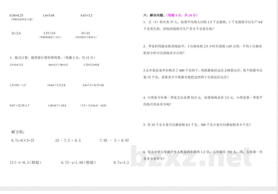
Task: Click the expression 47÷33
Action: click(x=85, y=33)
